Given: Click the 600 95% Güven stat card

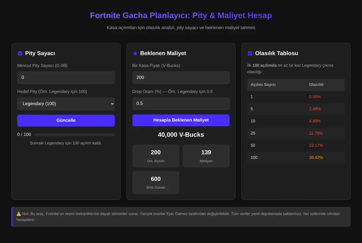Looking at the screenshot, I should pyautogui.click(x=156, y=182).
